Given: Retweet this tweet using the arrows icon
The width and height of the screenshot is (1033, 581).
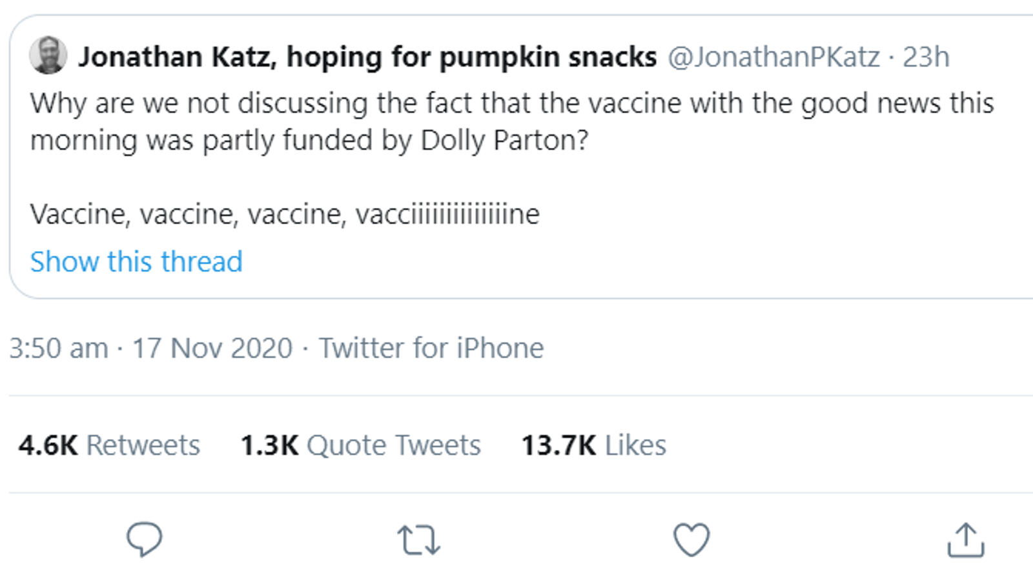Looking at the screenshot, I should (x=418, y=540).
